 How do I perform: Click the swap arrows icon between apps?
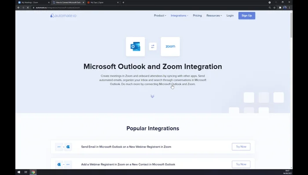pos(153,46)
